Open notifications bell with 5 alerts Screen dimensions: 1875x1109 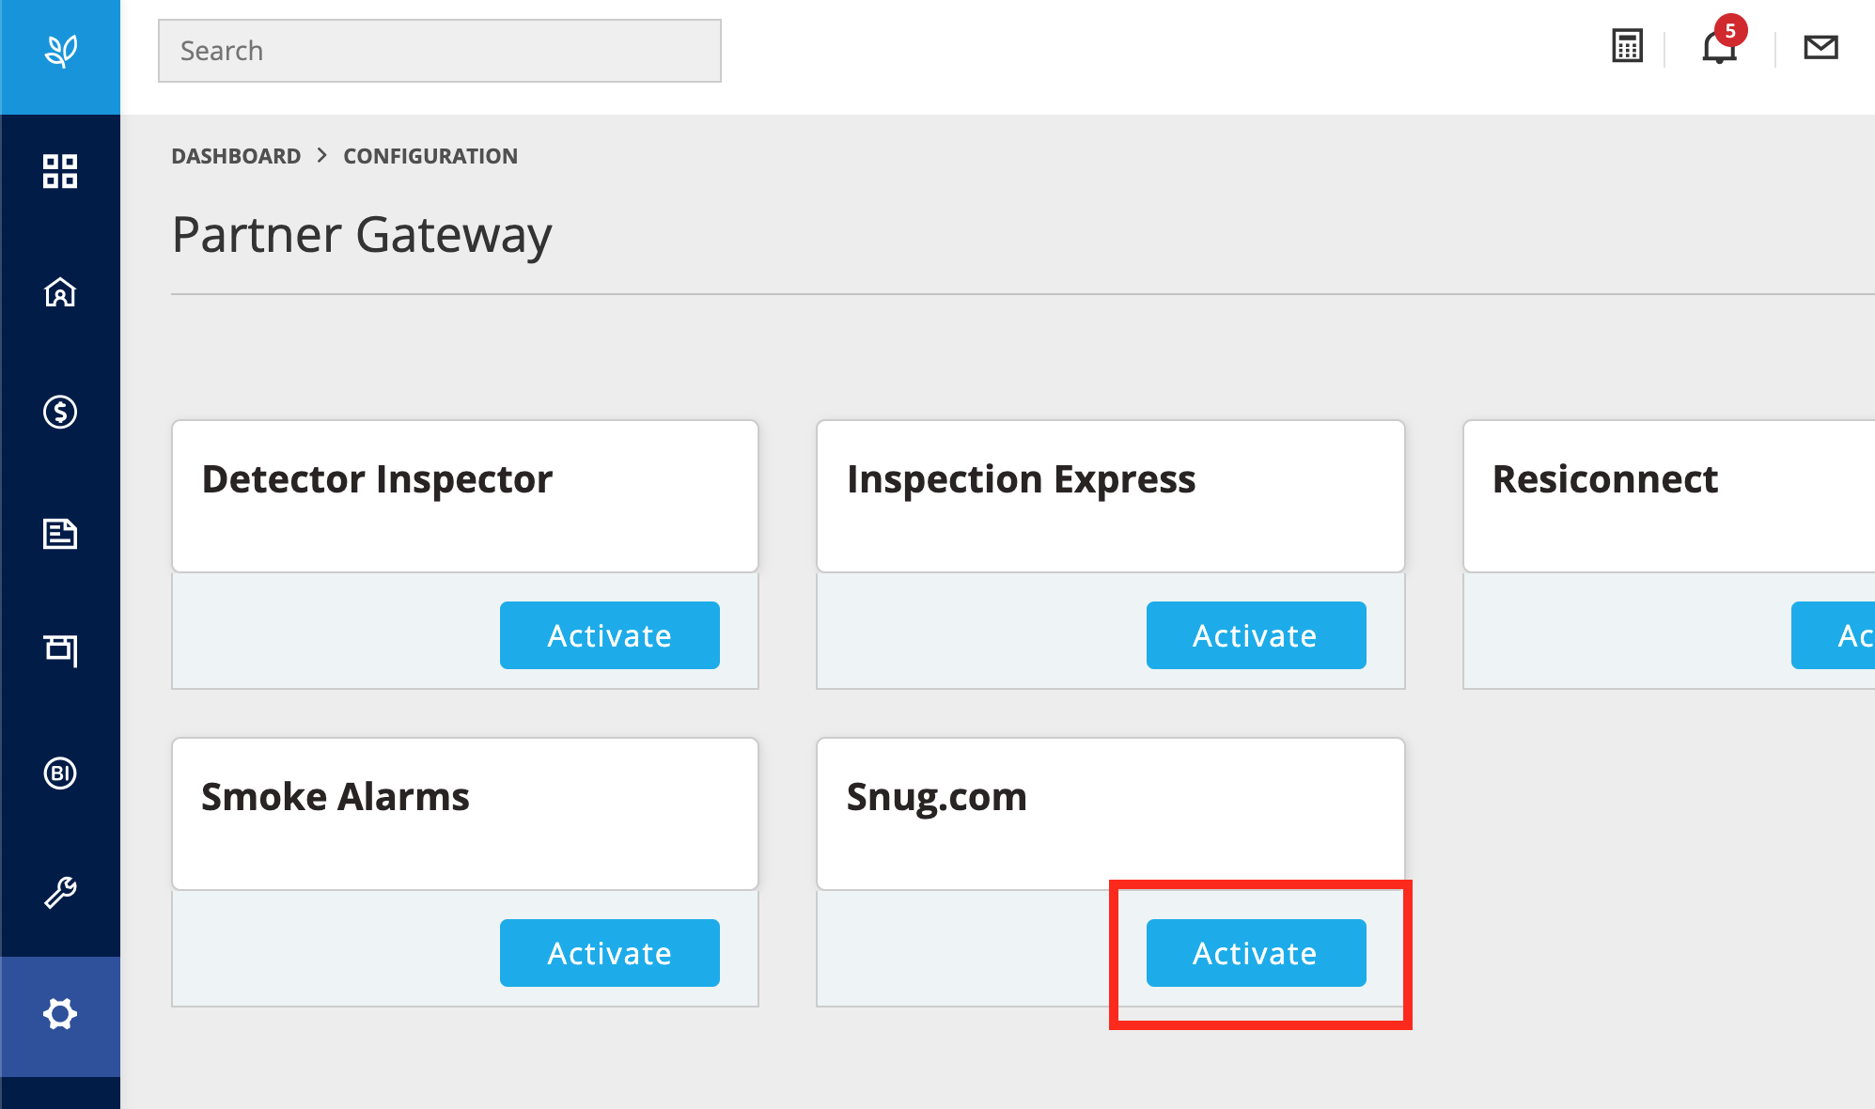tap(1719, 46)
